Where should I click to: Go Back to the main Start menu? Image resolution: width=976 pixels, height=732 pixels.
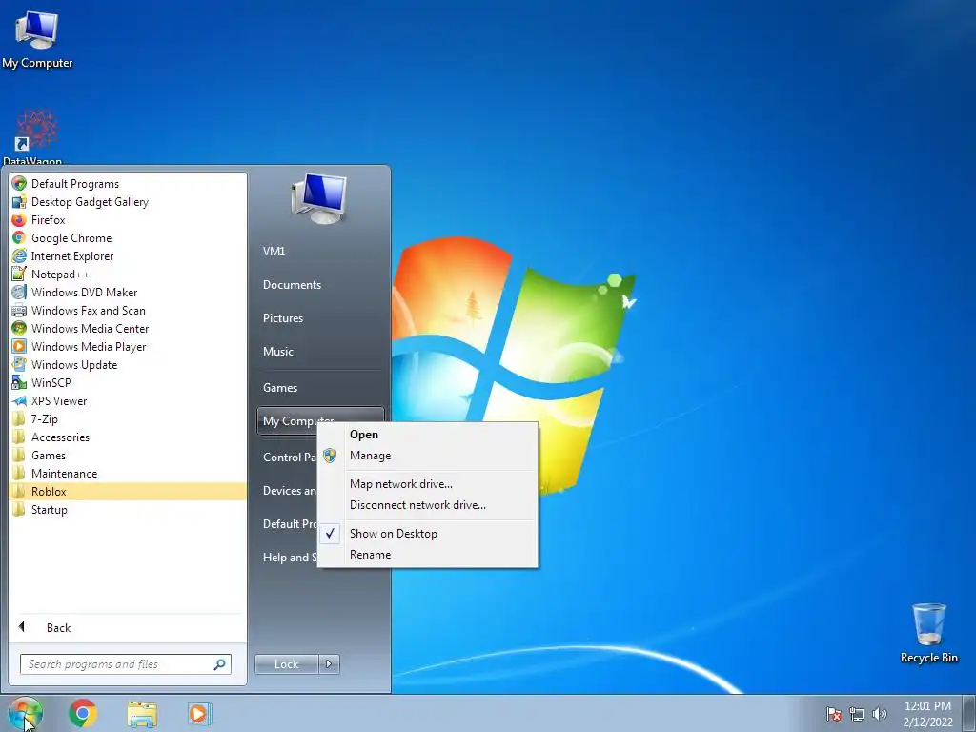point(128,627)
